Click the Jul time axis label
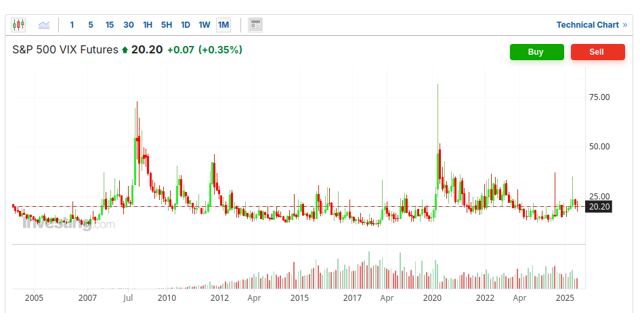The image size is (640, 313). pyautogui.click(x=128, y=298)
